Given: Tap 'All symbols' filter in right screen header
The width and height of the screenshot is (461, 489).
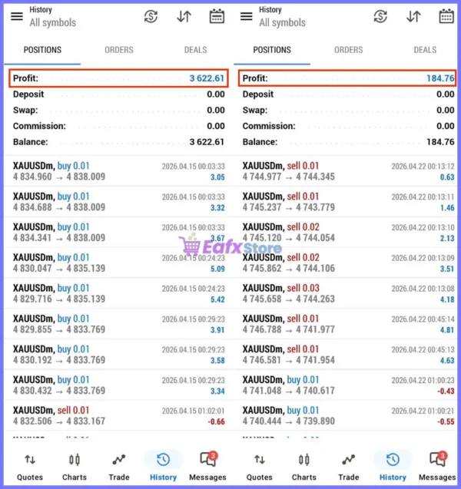Looking at the screenshot, I should pos(282,23).
